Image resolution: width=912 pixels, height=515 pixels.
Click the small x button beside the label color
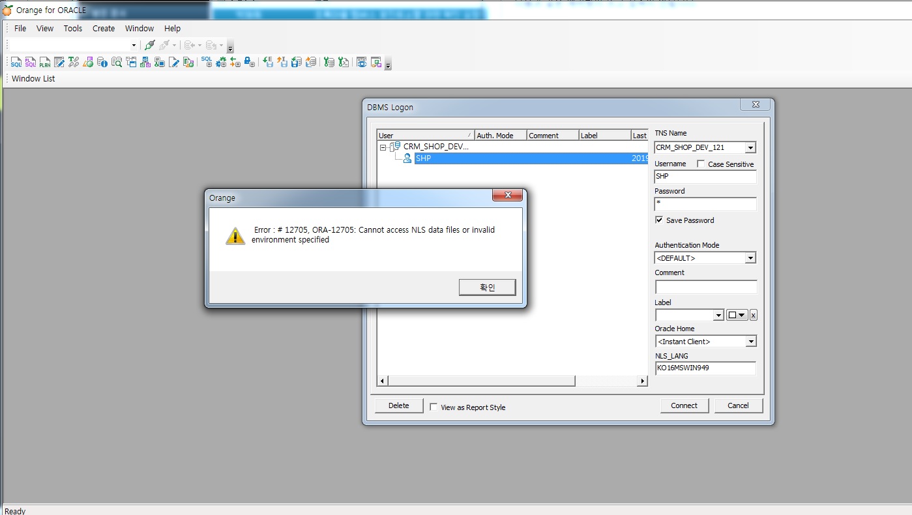pos(754,316)
